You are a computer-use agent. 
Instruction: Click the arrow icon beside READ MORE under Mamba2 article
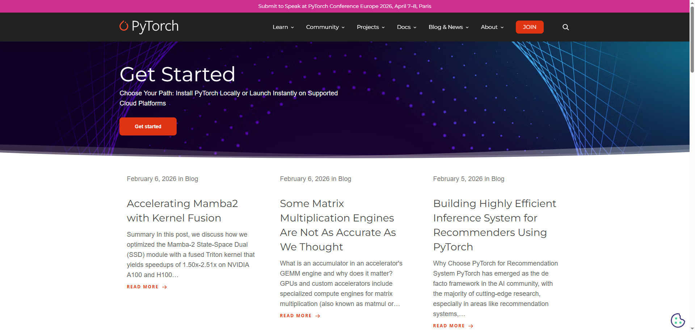click(165, 286)
